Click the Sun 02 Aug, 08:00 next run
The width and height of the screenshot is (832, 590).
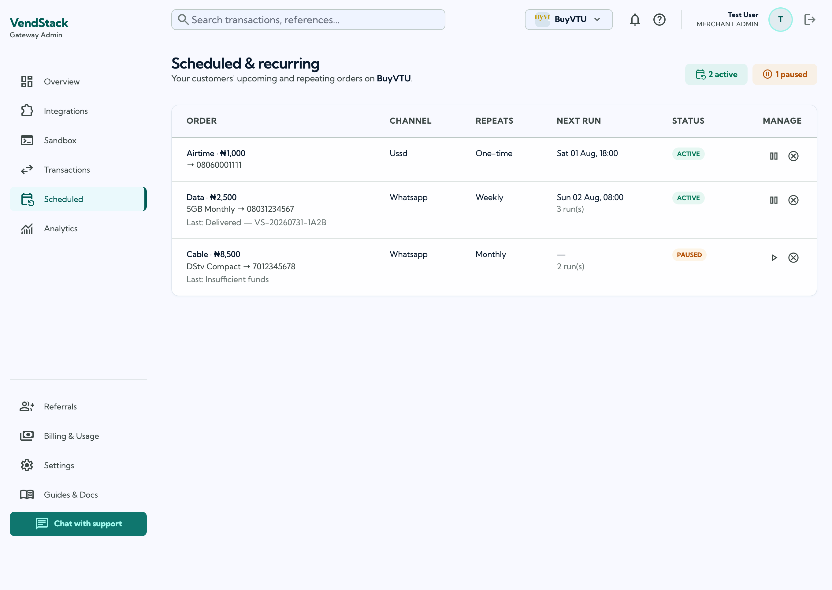tap(590, 197)
